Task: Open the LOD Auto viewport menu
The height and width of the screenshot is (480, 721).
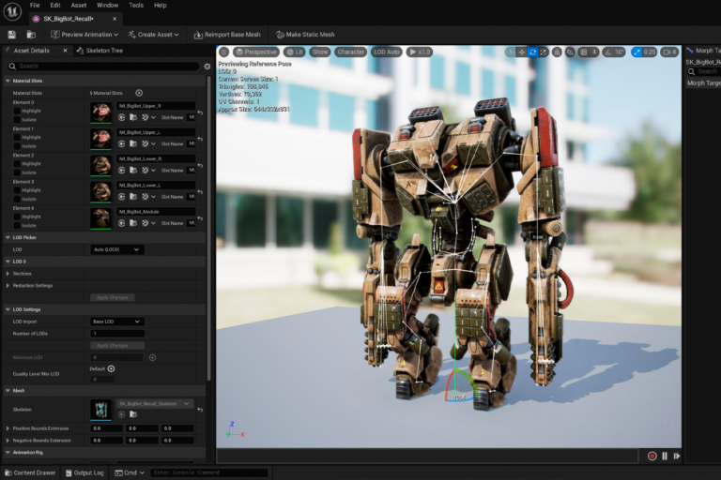Action: pos(387,52)
